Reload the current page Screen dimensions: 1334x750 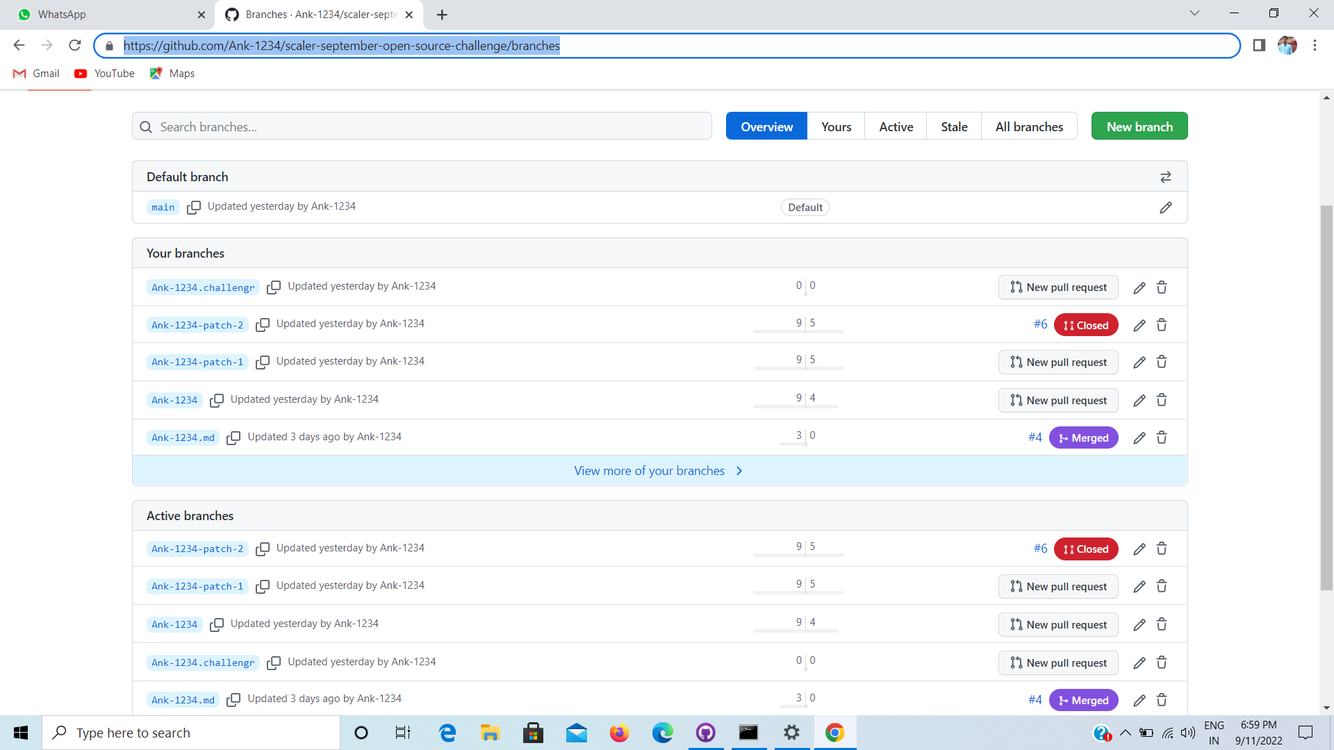74,45
